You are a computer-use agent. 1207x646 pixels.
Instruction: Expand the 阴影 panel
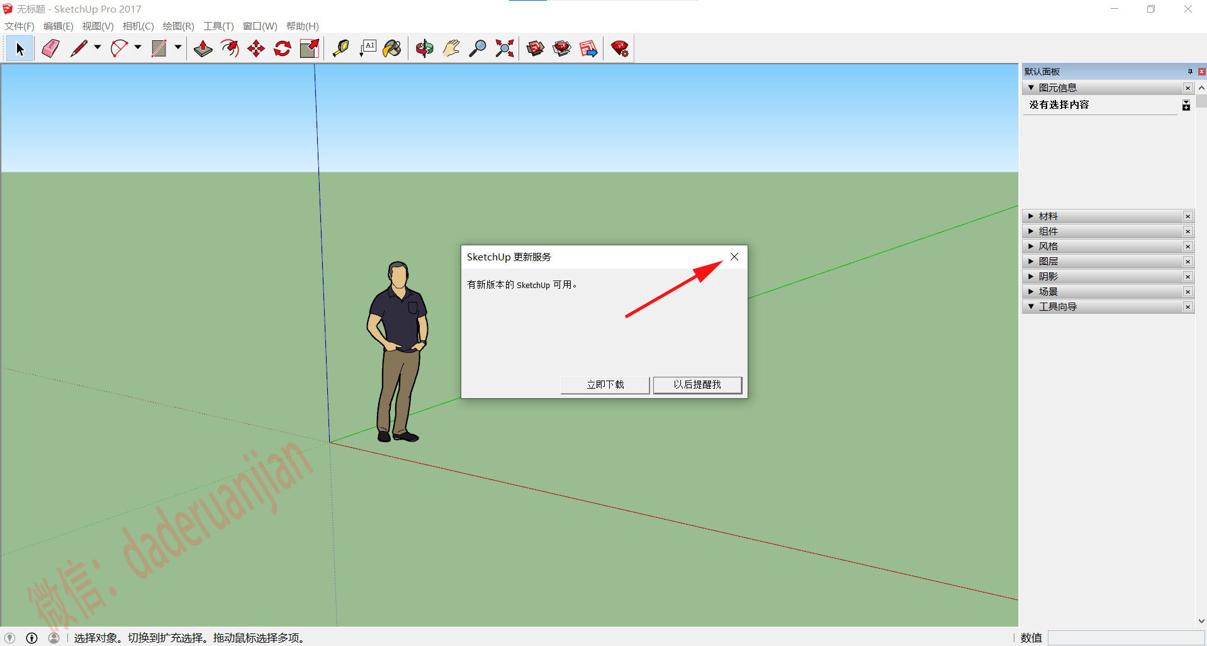tap(1031, 277)
